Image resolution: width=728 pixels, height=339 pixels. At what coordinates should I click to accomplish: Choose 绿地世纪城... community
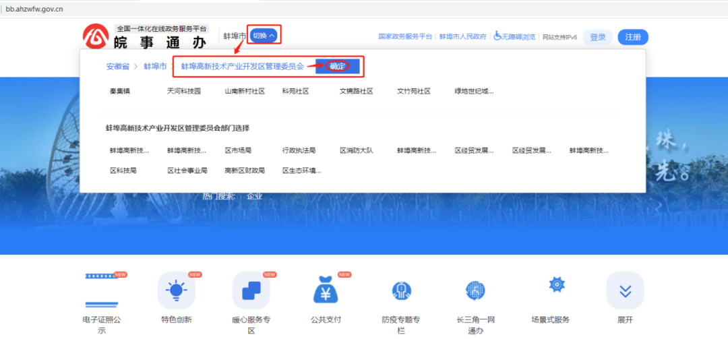click(x=474, y=92)
